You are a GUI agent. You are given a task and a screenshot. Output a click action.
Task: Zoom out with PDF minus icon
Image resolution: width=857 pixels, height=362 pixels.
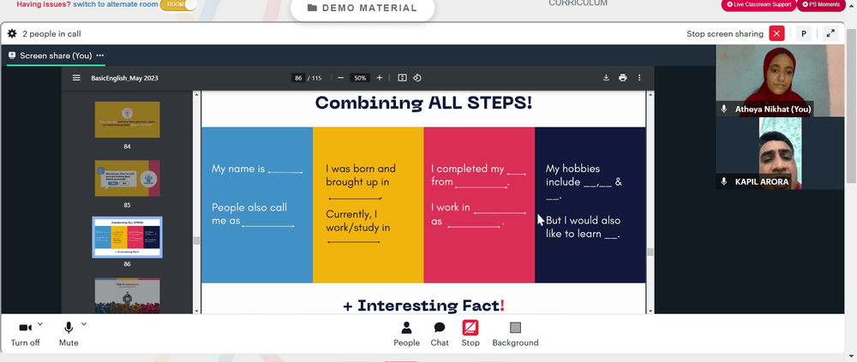(x=340, y=78)
